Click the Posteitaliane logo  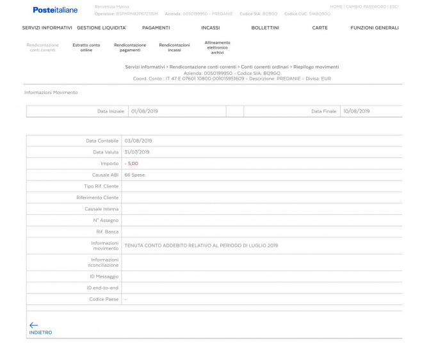[x=55, y=10]
